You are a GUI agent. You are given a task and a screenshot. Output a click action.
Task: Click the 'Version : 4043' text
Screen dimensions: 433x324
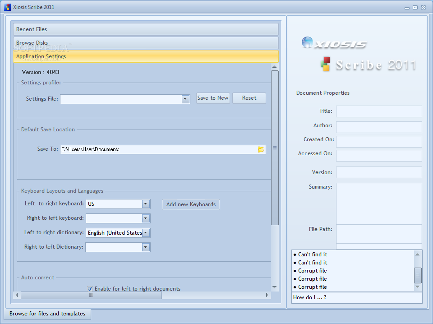point(41,72)
